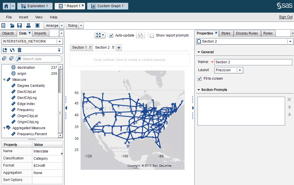Uncheck the Auto-update checkbox
The height and width of the screenshot is (185, 294).
111,35
